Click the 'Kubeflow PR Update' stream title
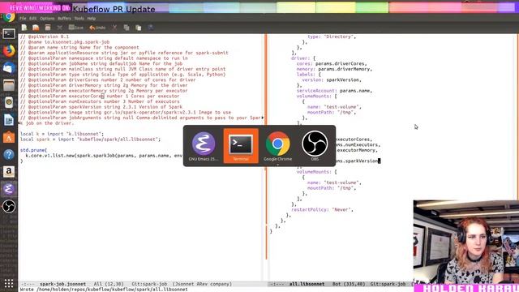Viewport: 519px width, 292px height. [114, 9]
